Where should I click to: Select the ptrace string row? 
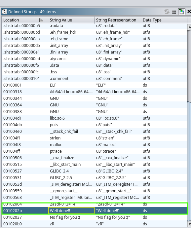coord(95,151)
